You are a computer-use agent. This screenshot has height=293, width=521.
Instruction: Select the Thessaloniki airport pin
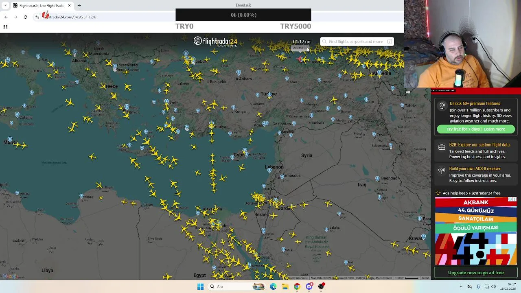click(x=115, y=66)
